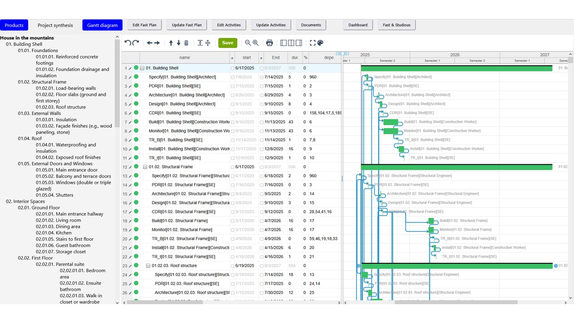Select 01.03.01. Insulation tree item
Screen dimensions: 574x323
(56, 120)
